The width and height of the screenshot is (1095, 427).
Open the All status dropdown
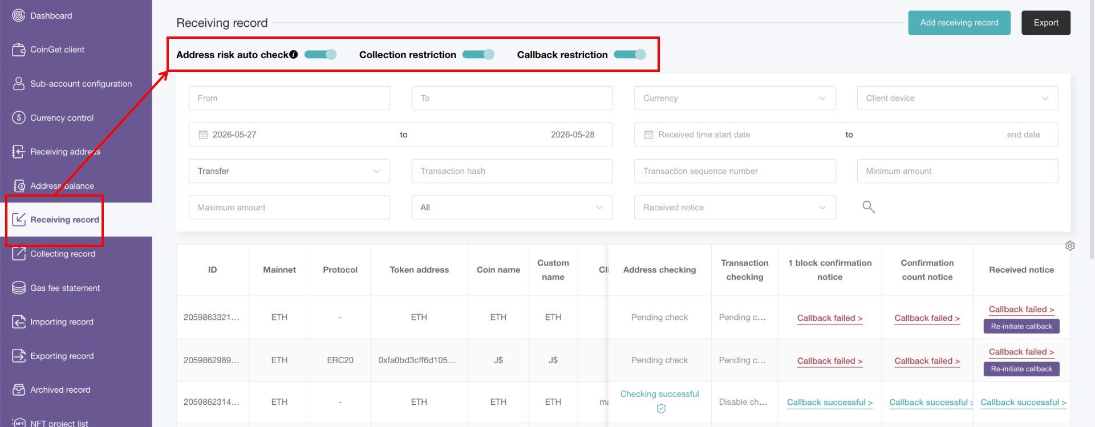pos(512,208)
